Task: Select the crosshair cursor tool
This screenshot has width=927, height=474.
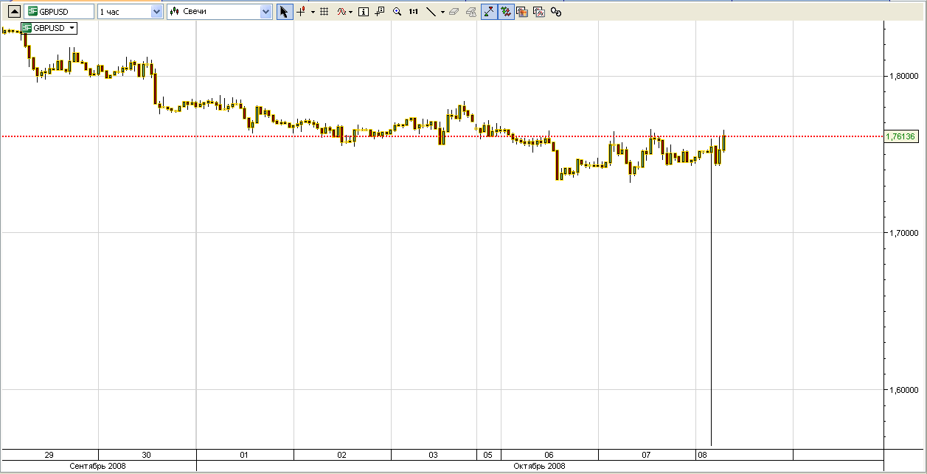Action: [x=301, y=12]
